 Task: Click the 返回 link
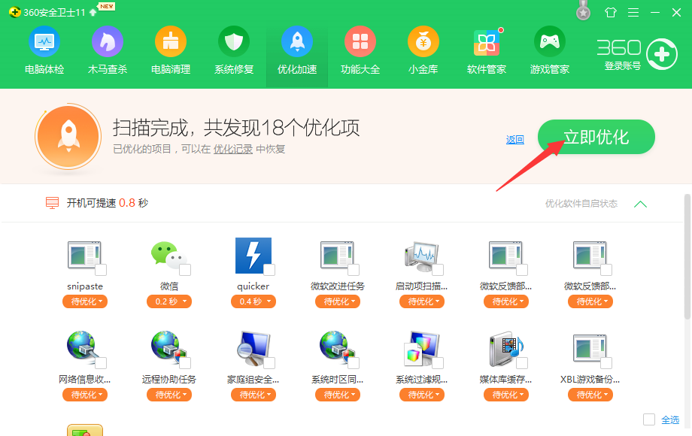[515, 140]
